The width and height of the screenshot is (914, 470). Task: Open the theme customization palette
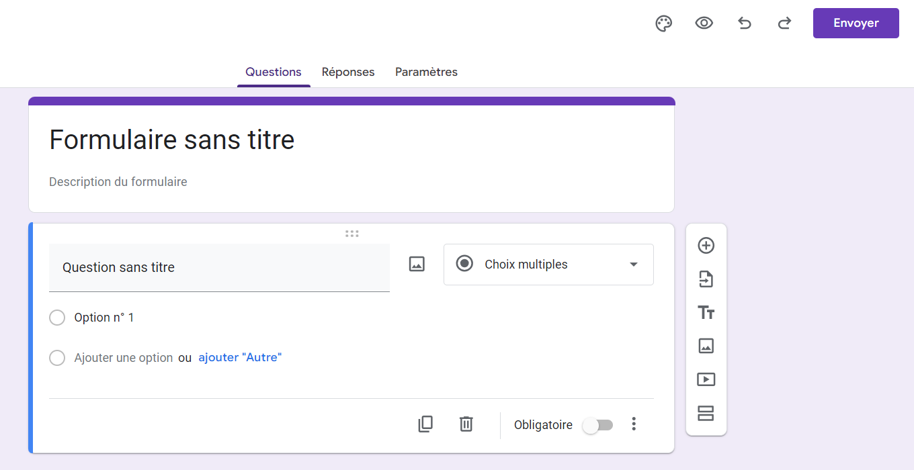pyautogui.click(x=663, y=23)
